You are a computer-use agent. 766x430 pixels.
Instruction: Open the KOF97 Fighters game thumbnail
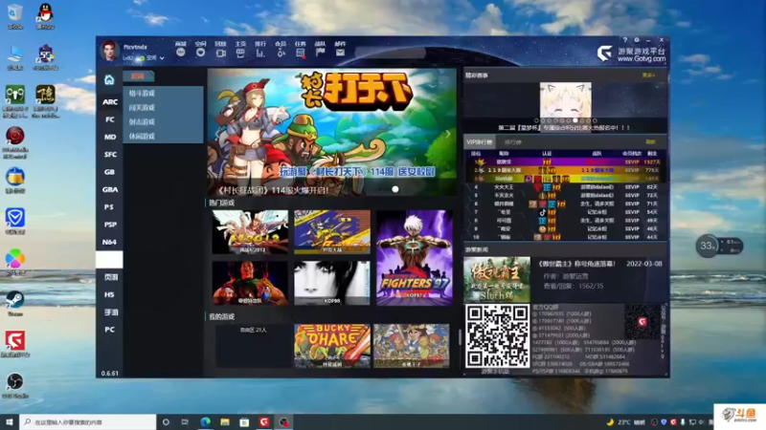pyautogui.click(x=415, y=258)
